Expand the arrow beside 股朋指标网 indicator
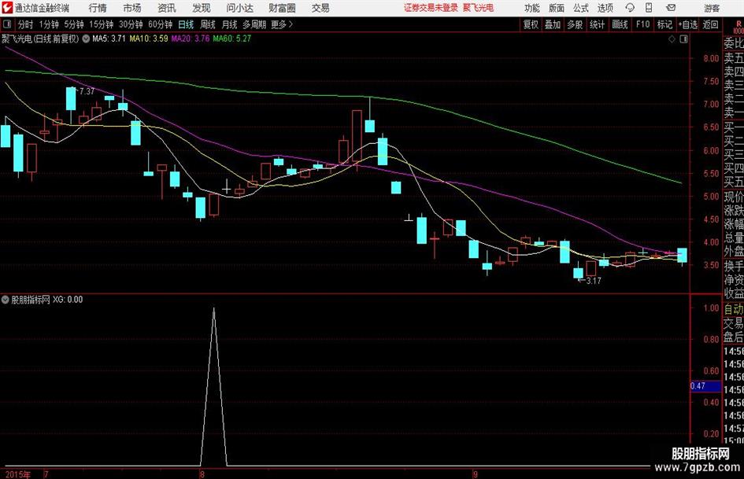 click(5, 300)
